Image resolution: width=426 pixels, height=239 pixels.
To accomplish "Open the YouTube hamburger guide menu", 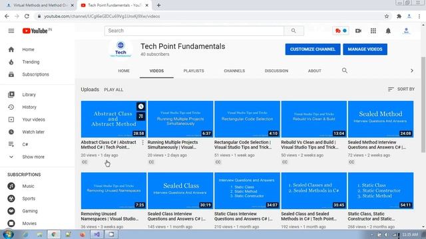I will click(11, 31).
